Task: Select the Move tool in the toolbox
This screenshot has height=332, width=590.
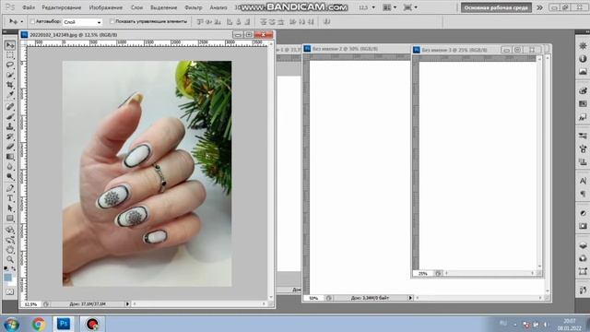Action: (x=10, y=45)
